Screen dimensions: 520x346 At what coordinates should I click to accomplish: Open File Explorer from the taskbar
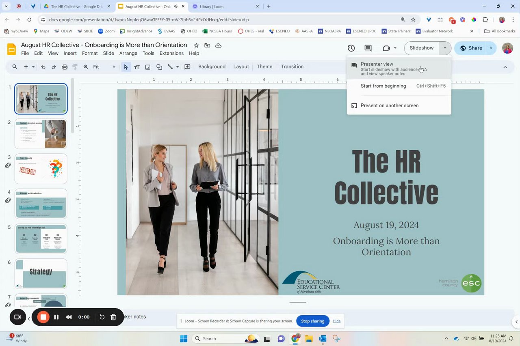coord(309,339)
